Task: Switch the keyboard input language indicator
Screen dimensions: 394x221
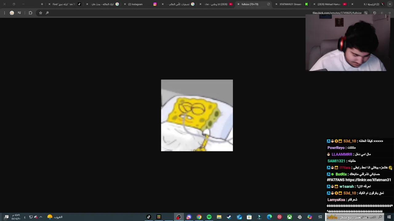Action: click(25, 217)
